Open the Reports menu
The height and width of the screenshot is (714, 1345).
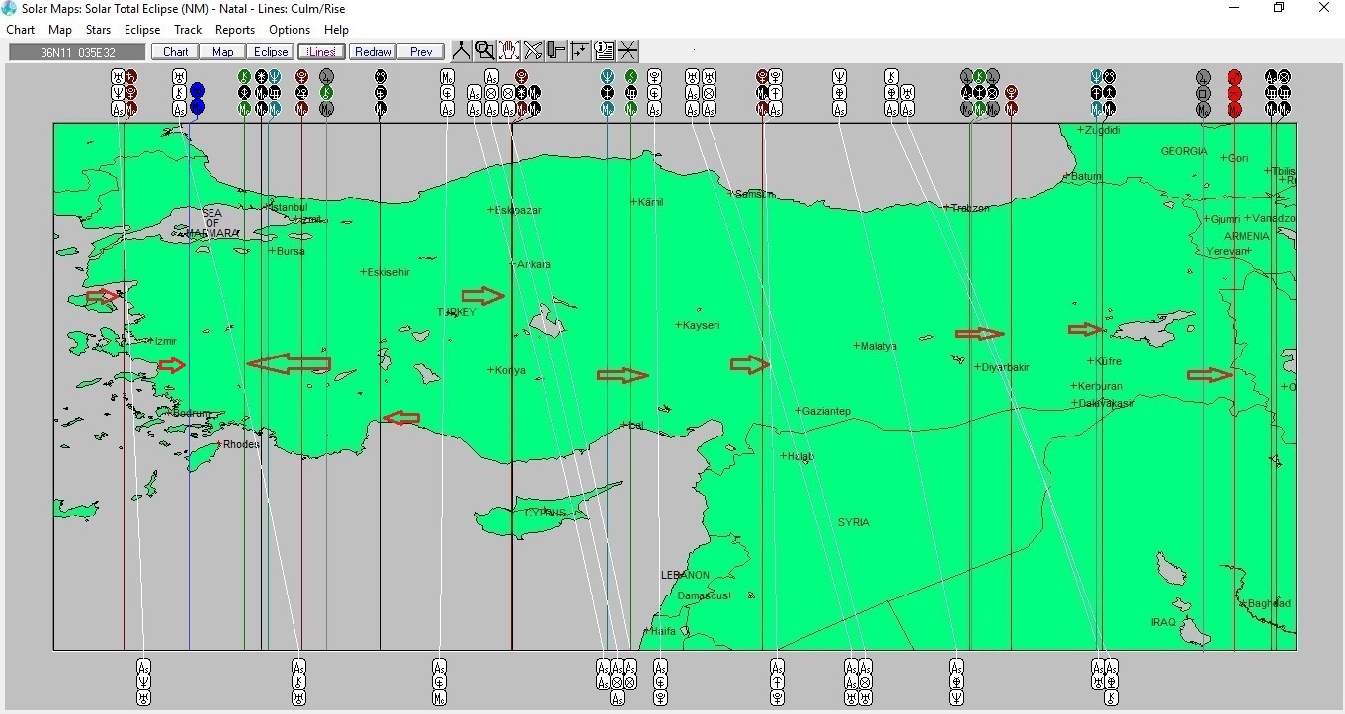234,30
